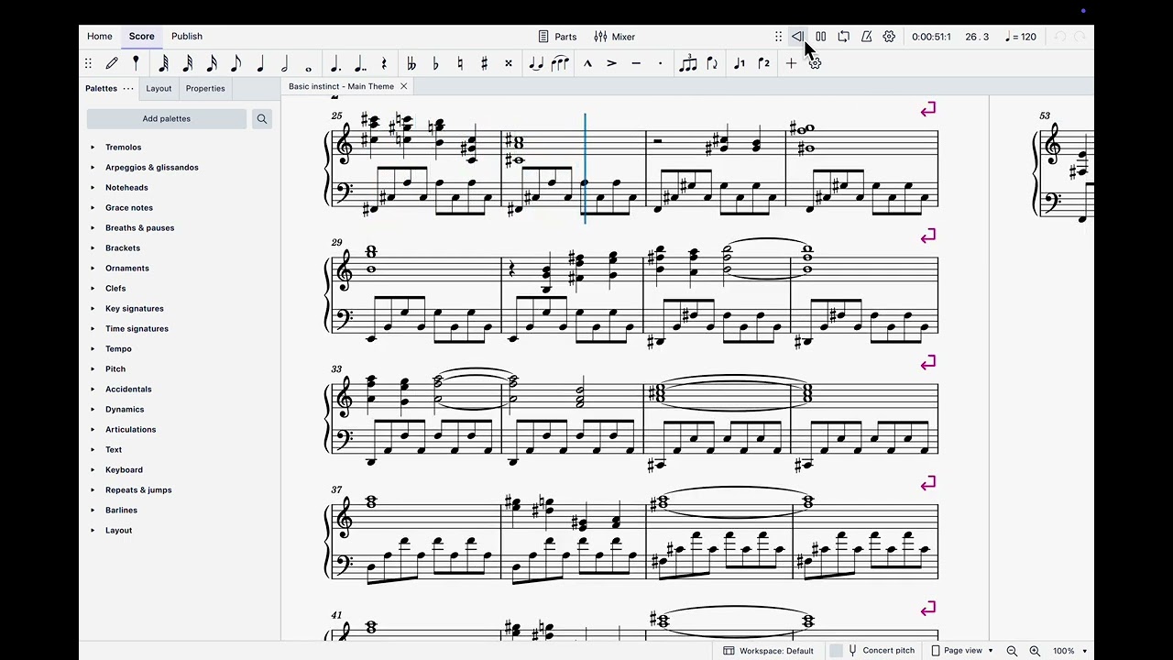Viewport: 1173px width, 660px height.
Task: Click the plus Add icon in note toolbar
Action: tap(791, 63)
